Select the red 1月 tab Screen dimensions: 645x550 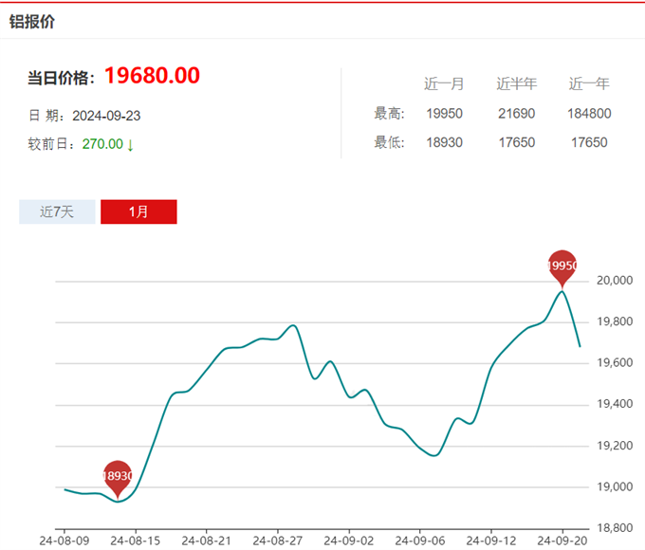coord(138,211)
